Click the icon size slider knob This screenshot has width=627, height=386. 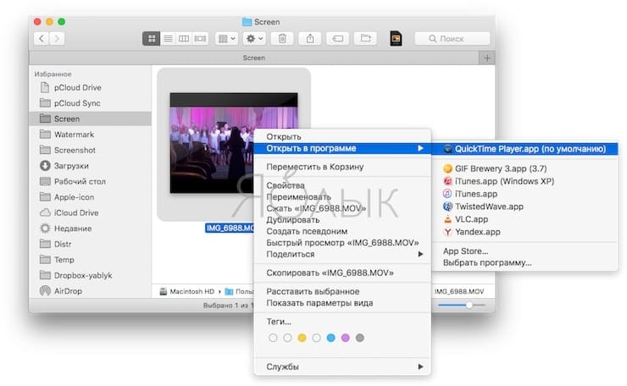pos(469,306)
